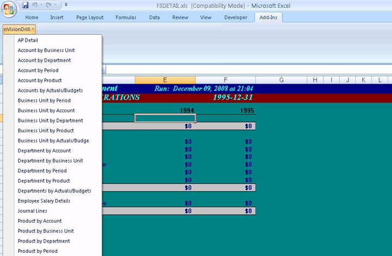Image resolution: width=392 pixels, height=256 pixels.
Task: Click the selected empty cell in column E
Action: [x=165, y=118]
